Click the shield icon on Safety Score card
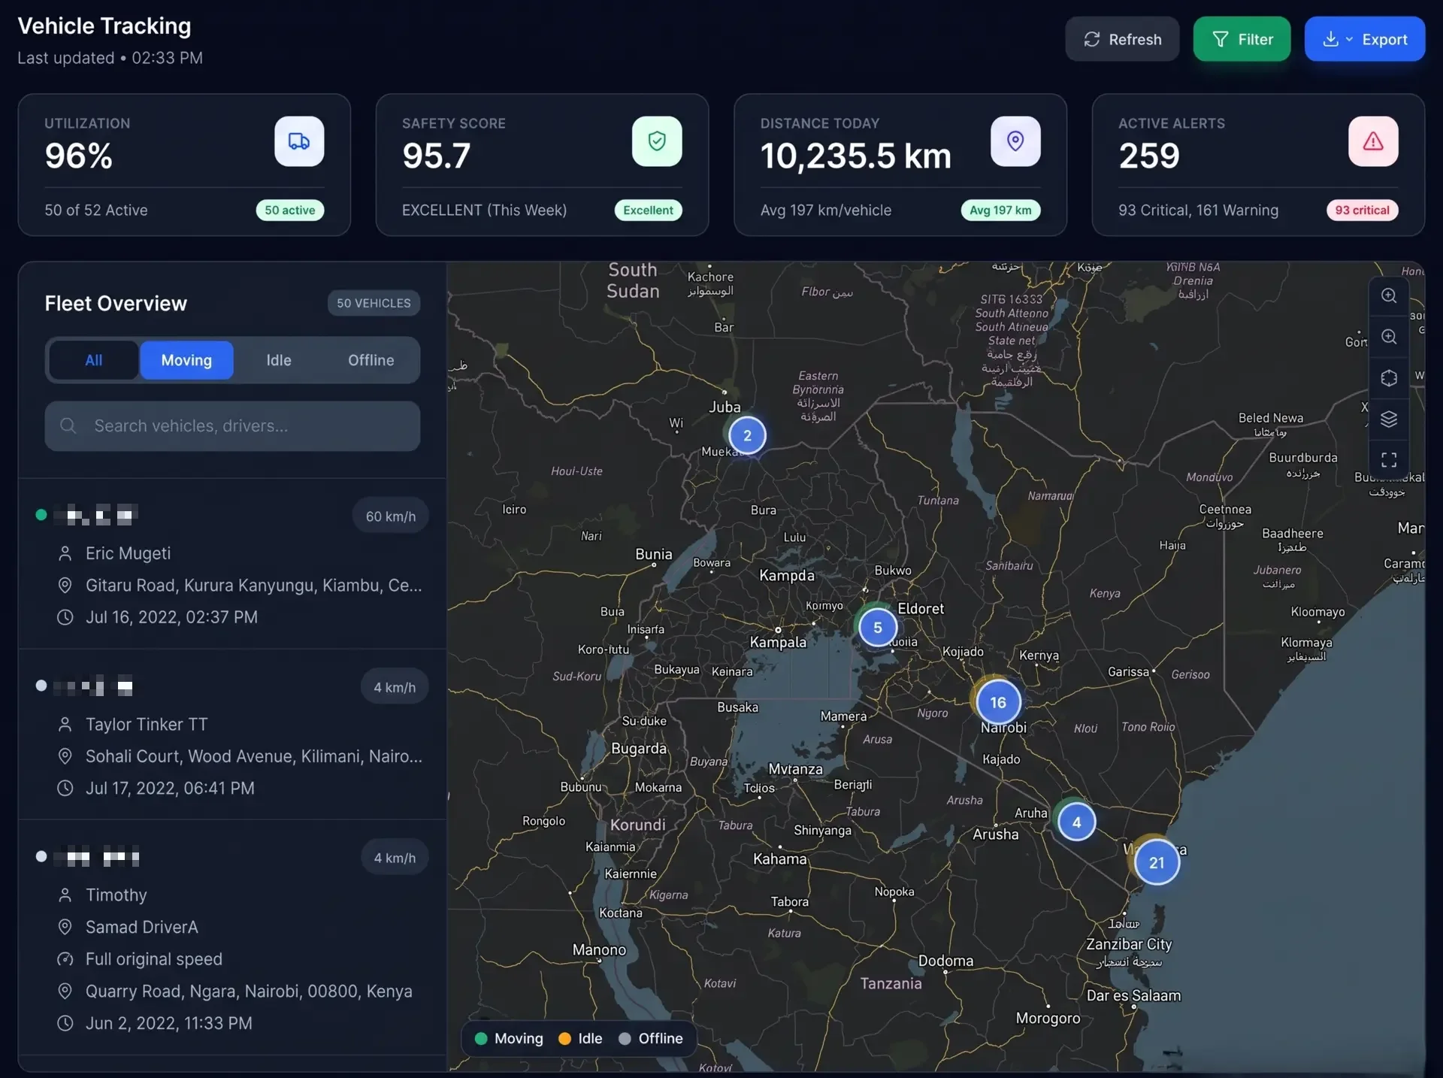This screenshot has height=1078, width=1443. [x=657, y=141]
